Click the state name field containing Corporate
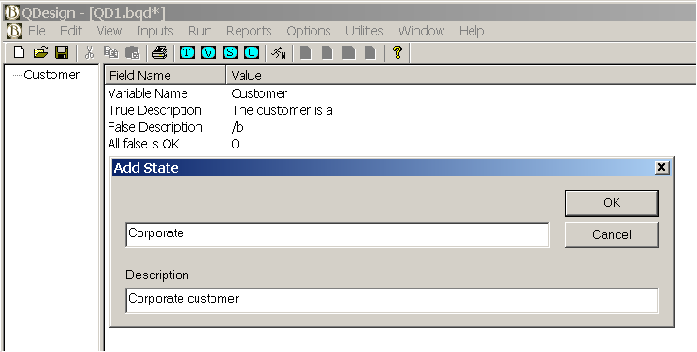Viewport: 697px width, 352px height. pyautogui.click(x=338, y=234)
